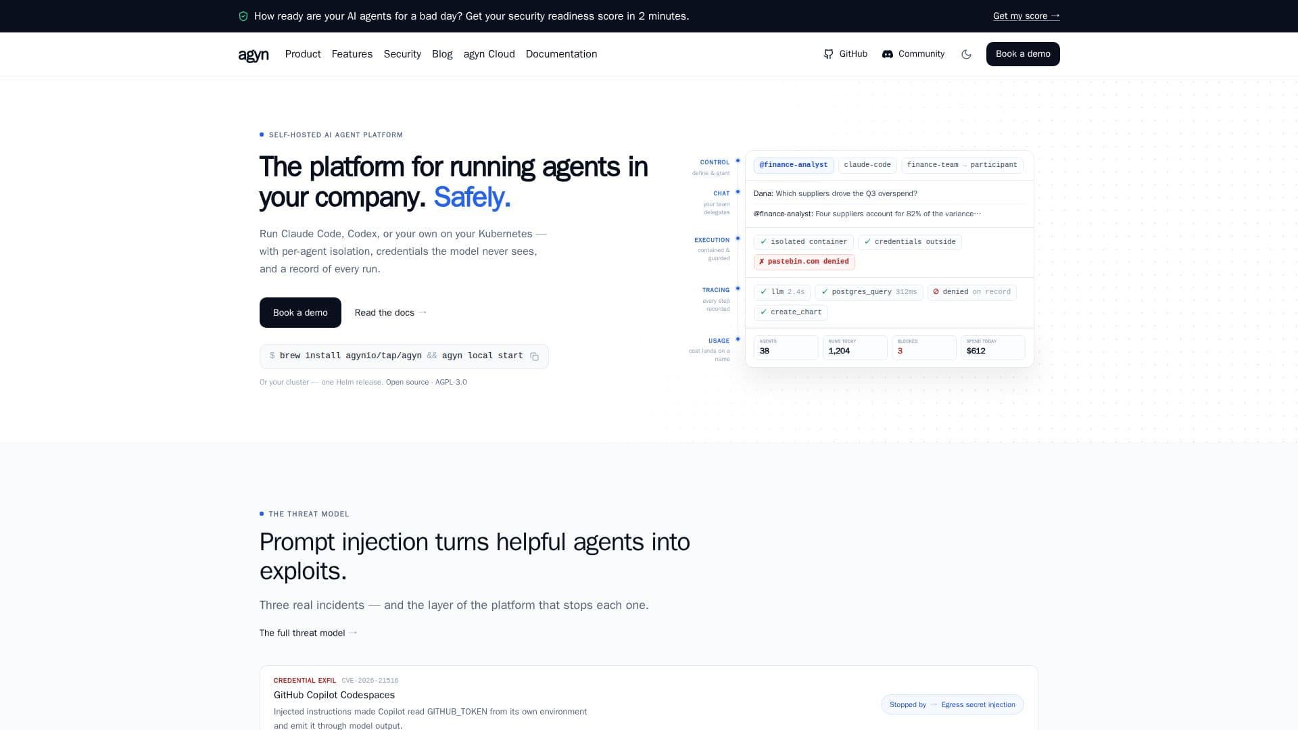Click the shield icon in the announcement banner
1298x730 pixels.
click(243, 16)
